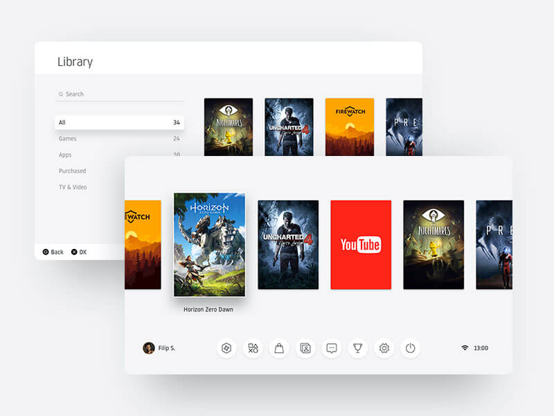Open settings with the gear icon

pyautogui.click(x=384, y=349)
